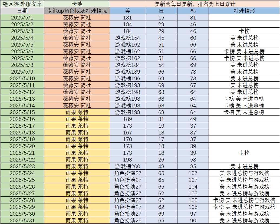The image size is (280, 224).
Task: Select the 韩 value 85 cell
Action: click(x=193, y=166)
